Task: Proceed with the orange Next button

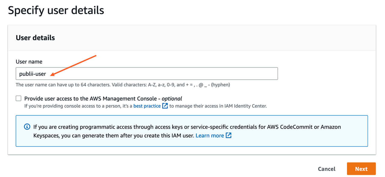Action: (361, 169)
